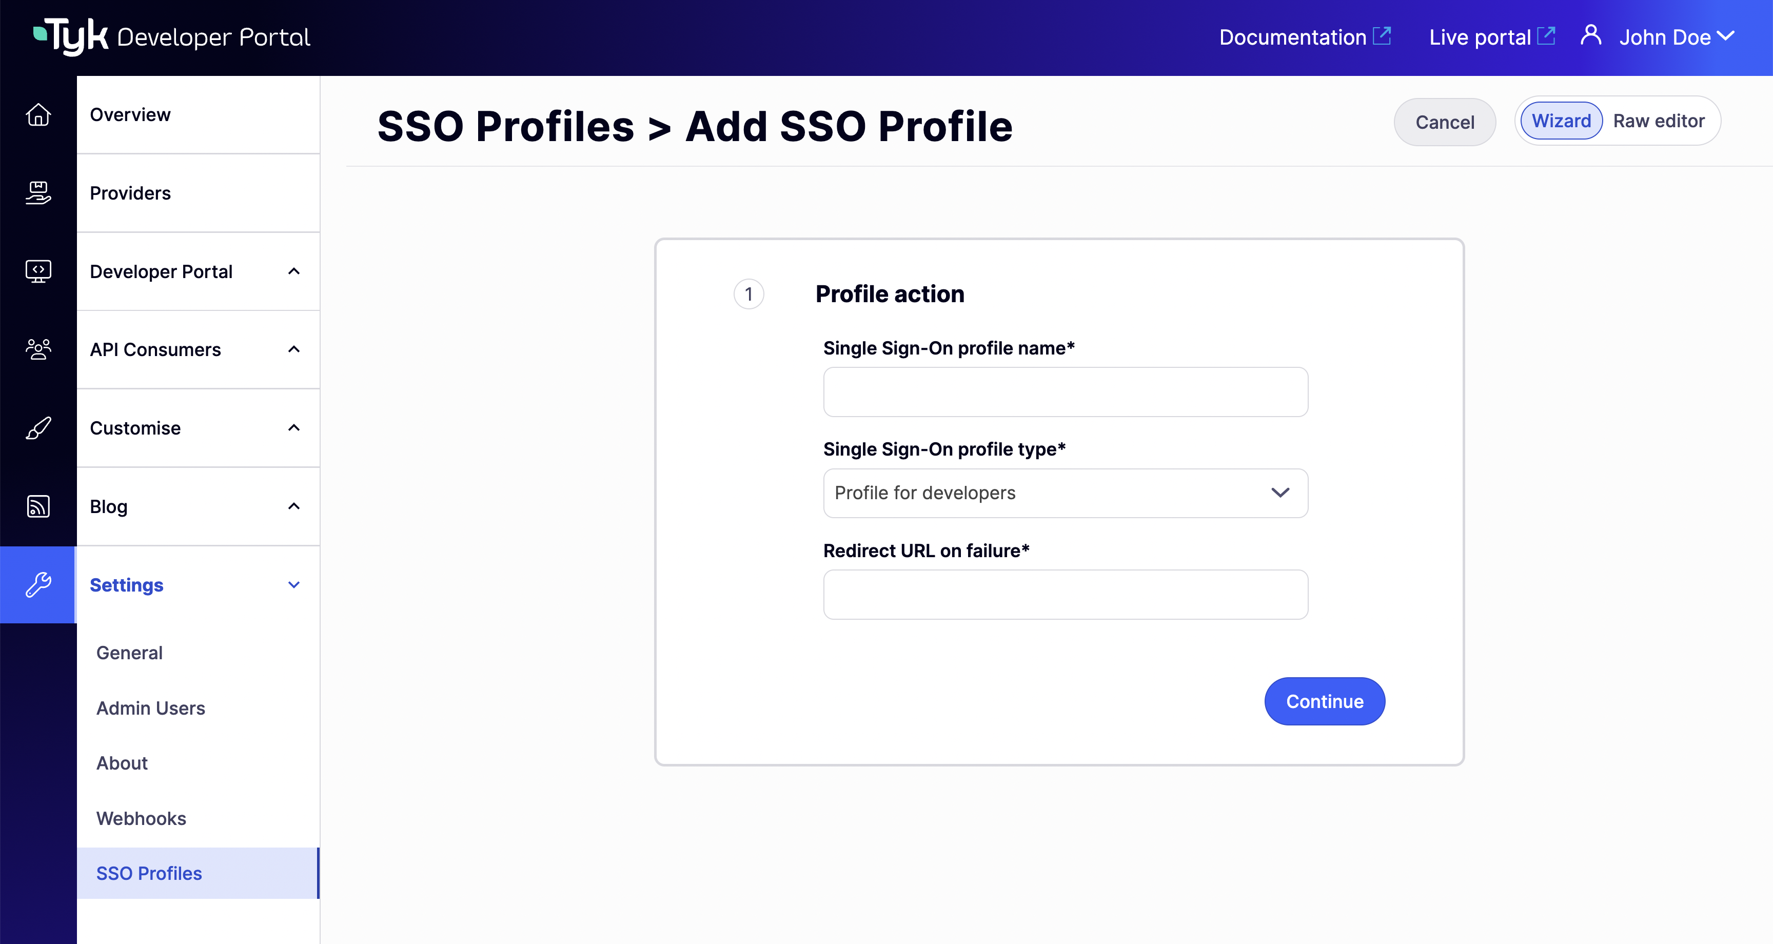The width and height of the screenshot is (1773, 944).
Task: Click the Tyk Developer Portal logo
Action: click(170, 36)
